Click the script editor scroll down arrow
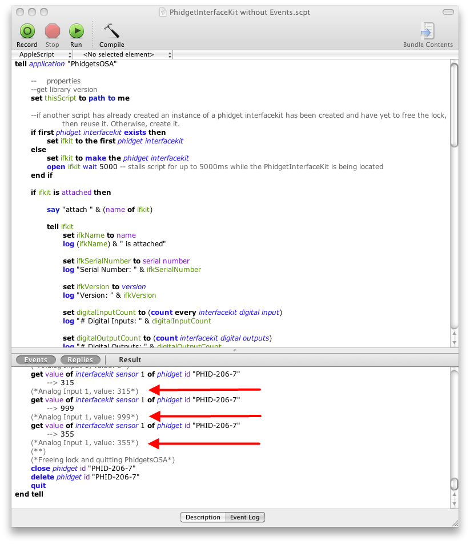This screenshot has width=470, height=544. click(x=454, y=343)
